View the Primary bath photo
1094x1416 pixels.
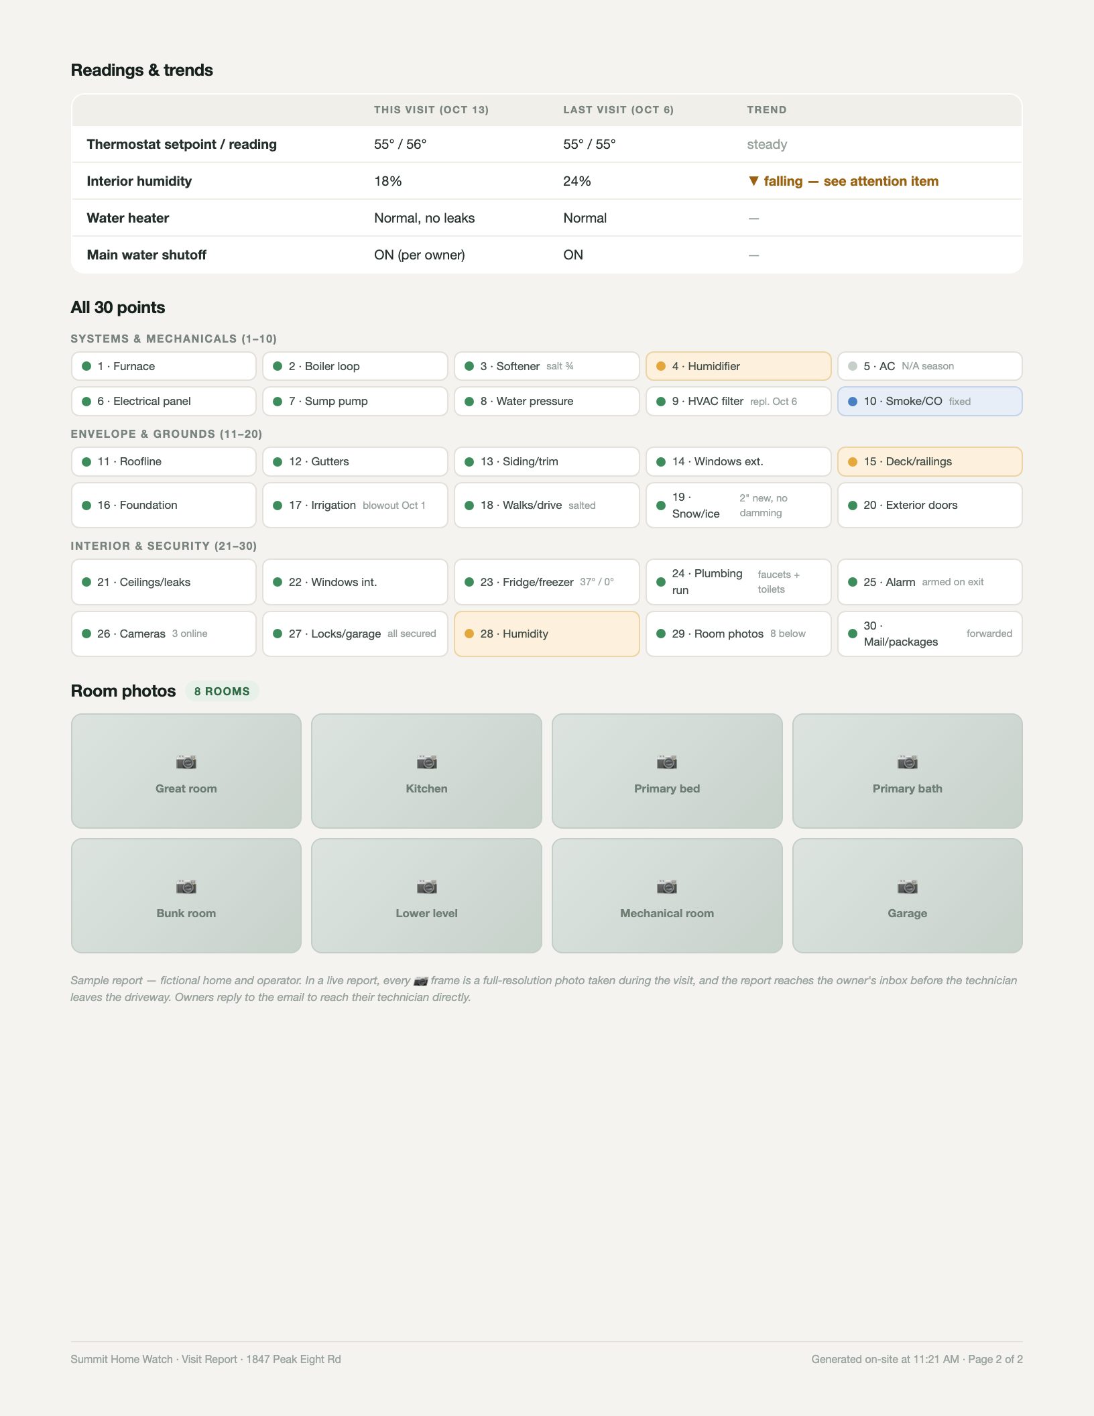[908, 771]
